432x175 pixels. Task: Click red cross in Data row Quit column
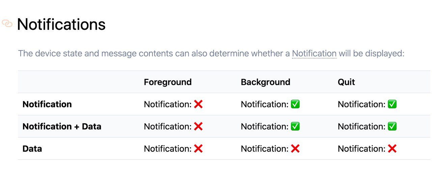tap(392, 148)
